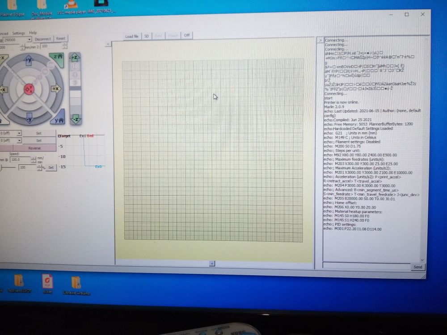Home the Z axis
447x335 pixels.
(57, 59)
